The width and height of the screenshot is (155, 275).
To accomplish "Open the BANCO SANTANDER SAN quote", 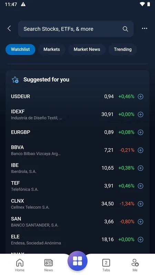I will 77,222.
